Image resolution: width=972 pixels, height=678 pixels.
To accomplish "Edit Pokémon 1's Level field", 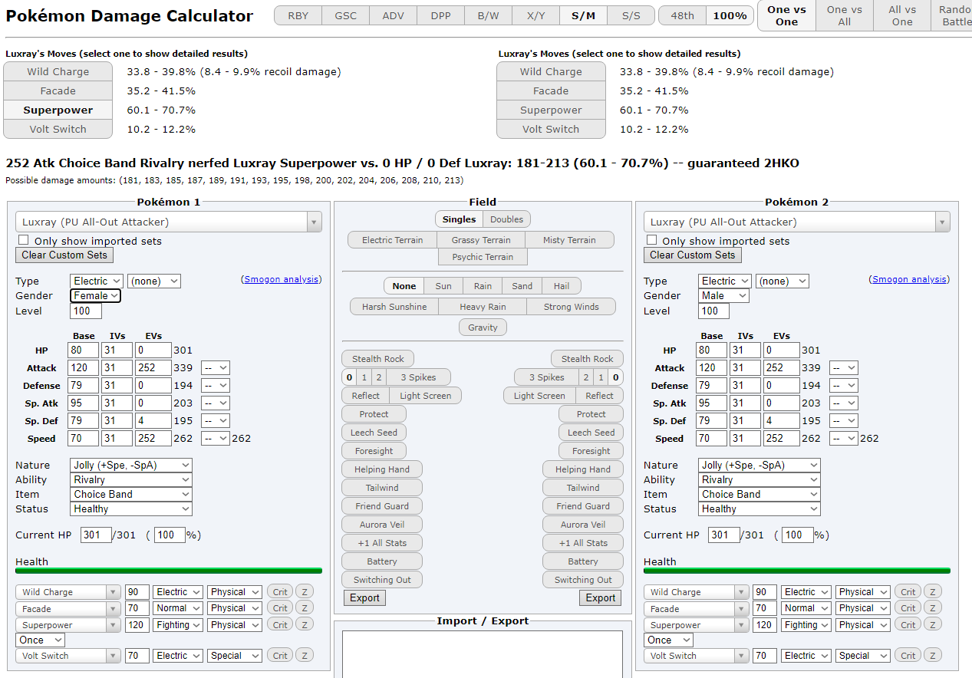I will 86,311.
